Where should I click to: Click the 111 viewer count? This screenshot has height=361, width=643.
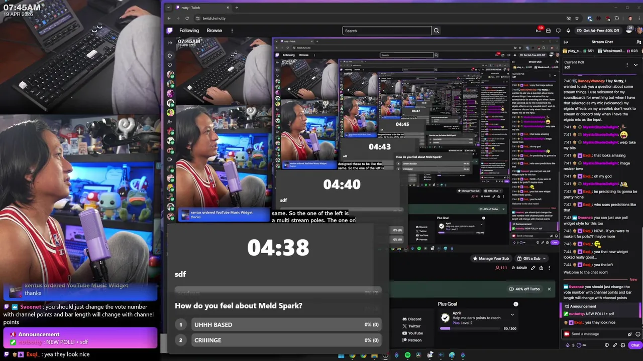pos(501,268)
